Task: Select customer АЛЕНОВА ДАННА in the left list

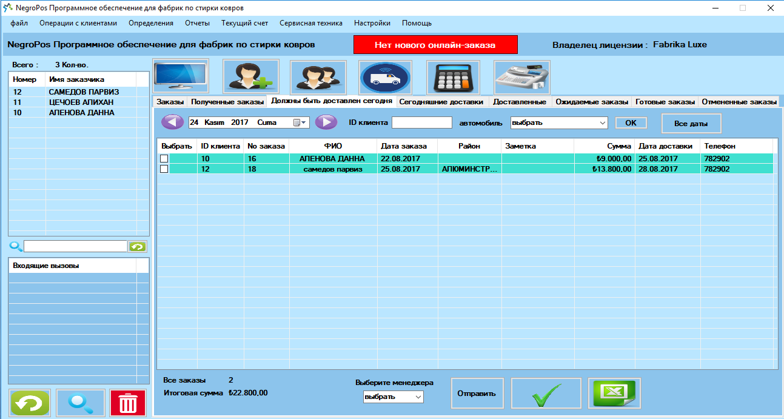Action: pyautogui.click(x=78, y=113)
